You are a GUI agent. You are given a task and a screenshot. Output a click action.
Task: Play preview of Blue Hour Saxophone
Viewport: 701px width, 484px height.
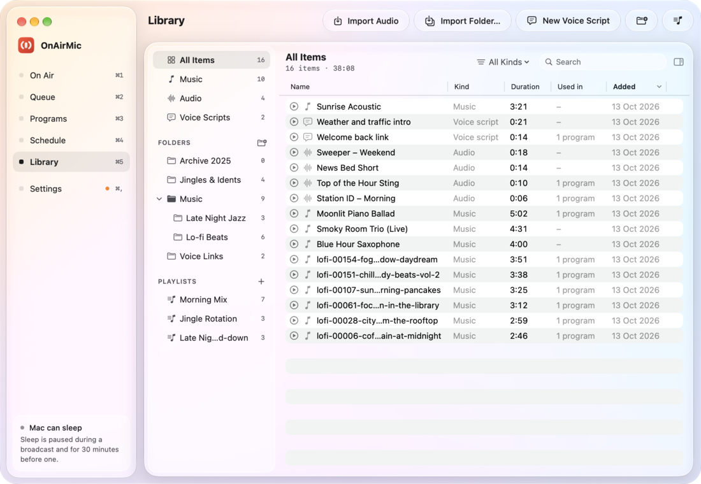tap(294, 244)
